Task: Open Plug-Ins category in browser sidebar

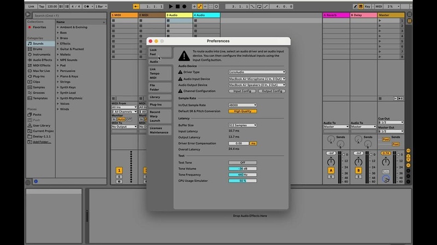Action: pyautogui.click(x=39, y=76)
